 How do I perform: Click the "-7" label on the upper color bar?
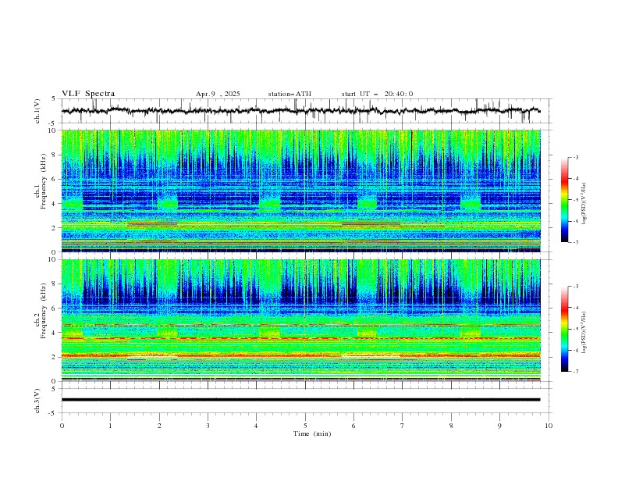tap(575, 243)
